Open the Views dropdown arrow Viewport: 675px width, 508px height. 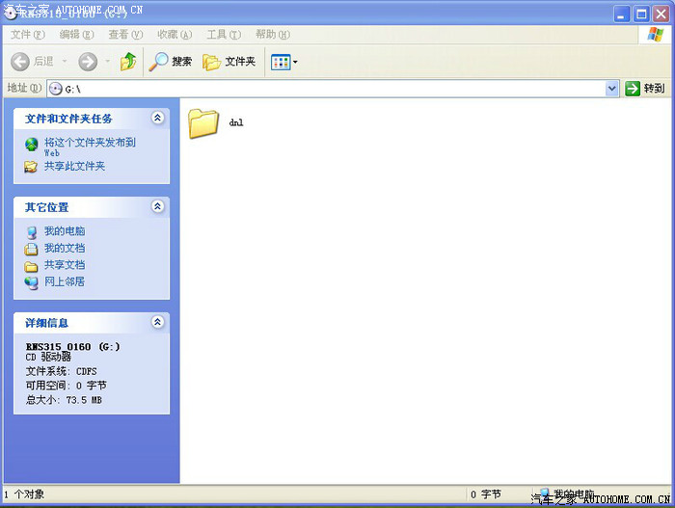[x=295, y=62]
